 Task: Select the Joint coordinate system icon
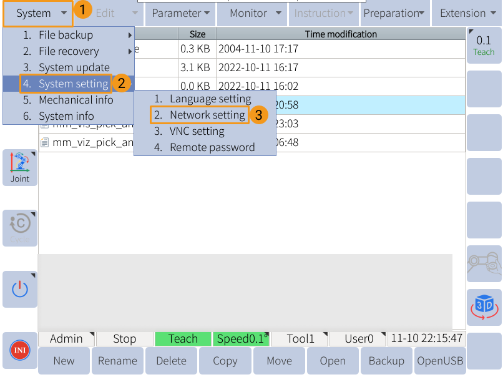pyautogui.click(x=19, y=167)
